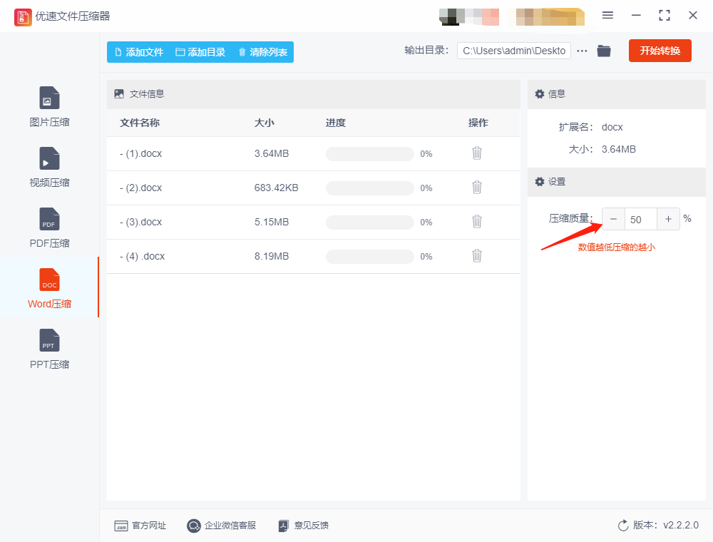Open the hamburger menu in the title bar
This screenshot has width=713, height=542.
click(x=607, y=15)
